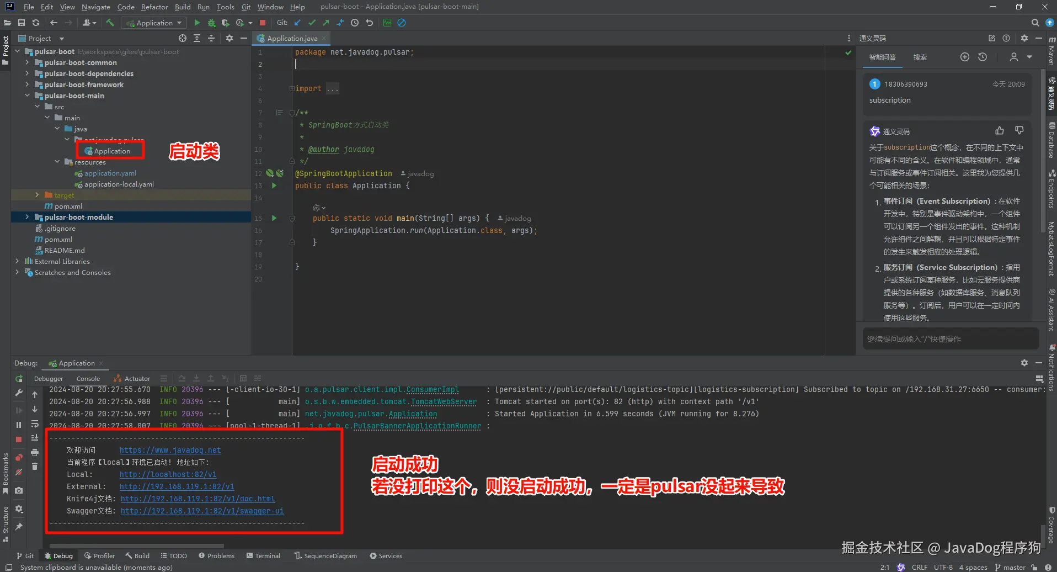Commit changes with the Git checkmark
1057x572 pixels.
(x=312, y=23)
